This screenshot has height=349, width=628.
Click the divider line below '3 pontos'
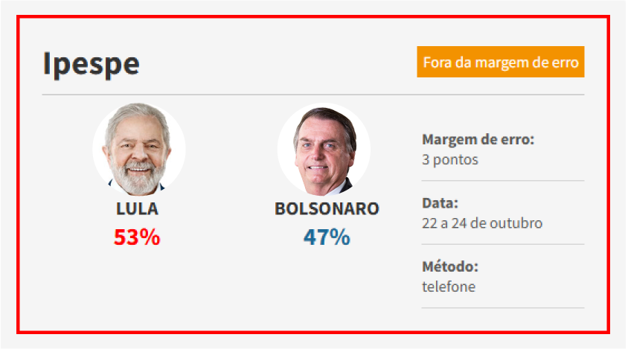click(502, 181)
